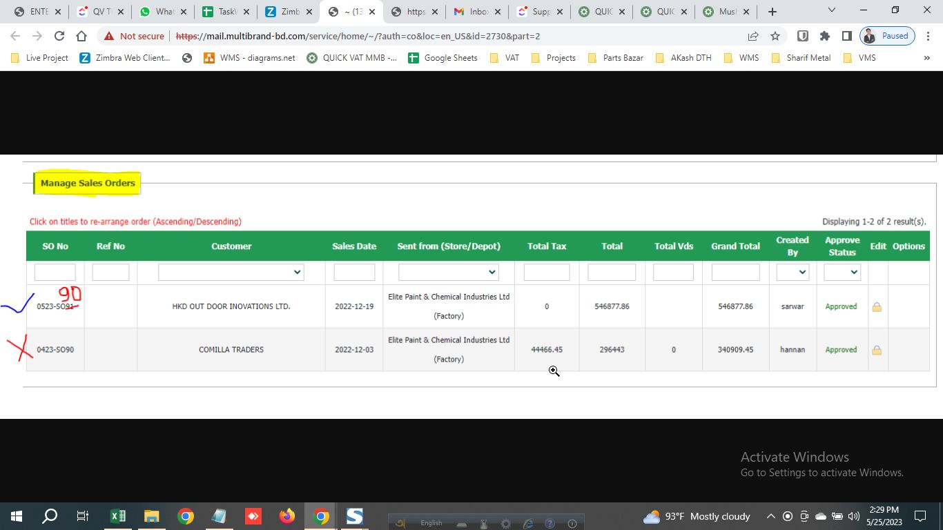Open the browser home page
This screenshot has height=530, width=943.
[81, 36]
